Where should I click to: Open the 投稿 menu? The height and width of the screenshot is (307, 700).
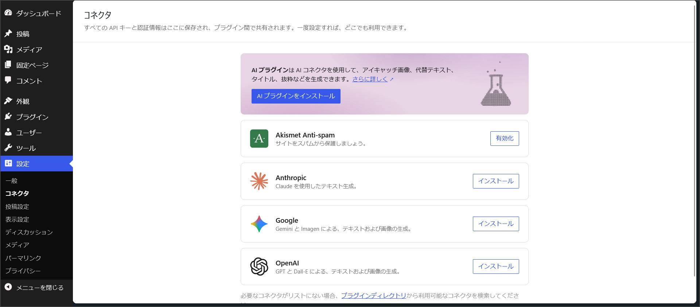tap(36, 34)
